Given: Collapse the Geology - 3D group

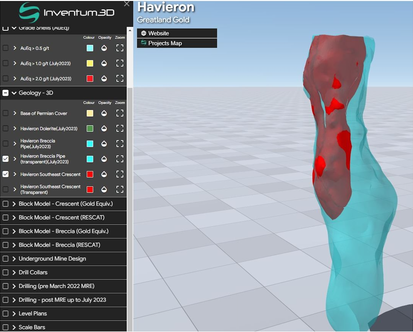Looking at the screenshot, I should tap(14, 93).
